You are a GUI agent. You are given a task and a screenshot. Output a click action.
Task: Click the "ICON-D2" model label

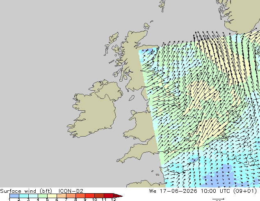(x=71, y=191)
